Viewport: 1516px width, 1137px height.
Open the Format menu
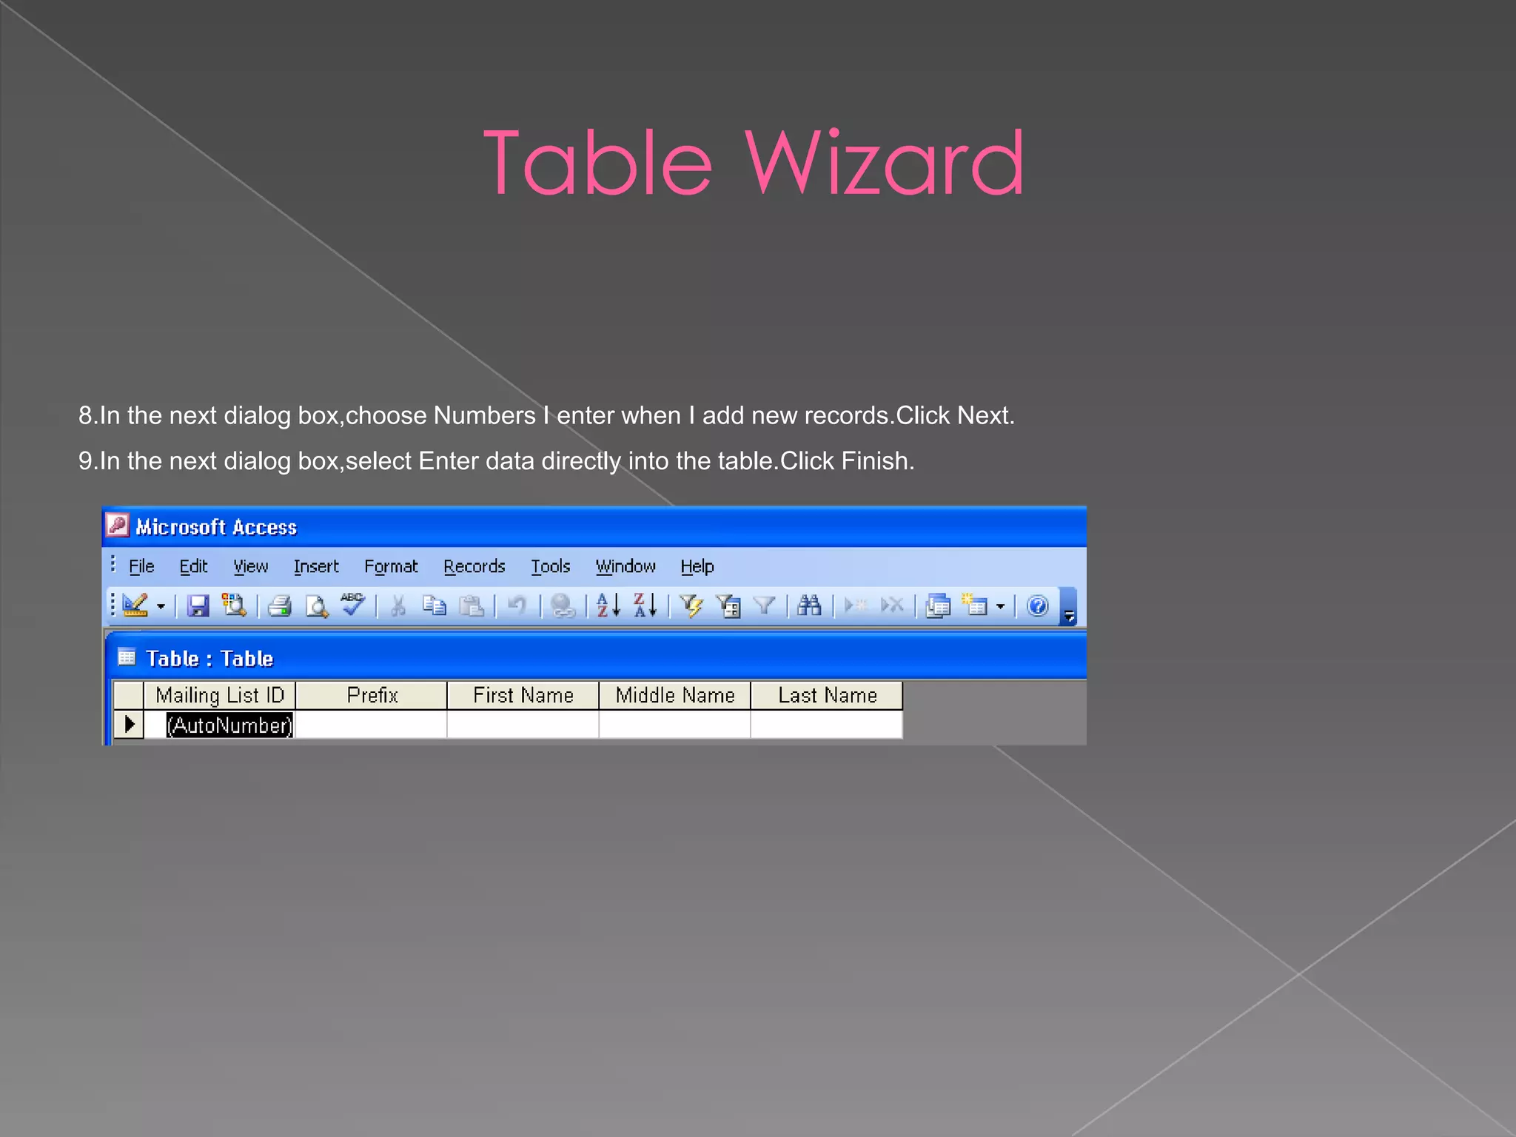tap(391, 566)
